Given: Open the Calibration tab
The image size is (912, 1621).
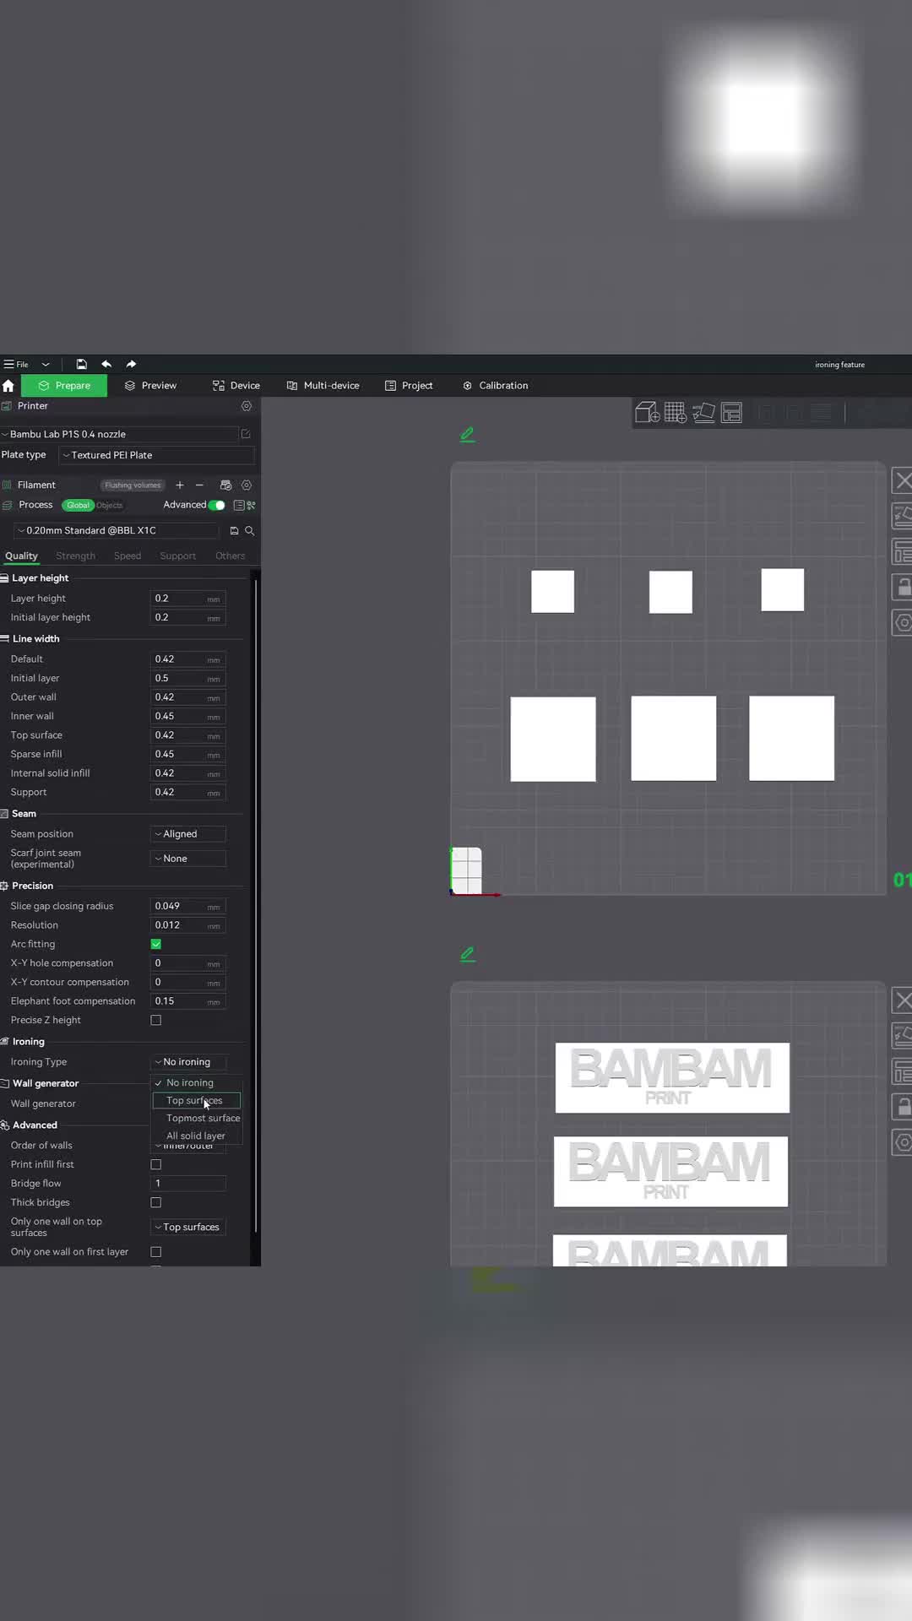Looking at the screenshot, I should (x=495, y=386).
